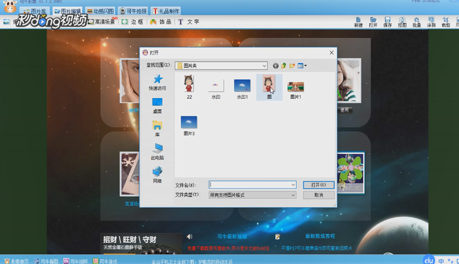Expand the 查找范围 folder dropdown
459x264 pixels.
(x=264, y=66)
